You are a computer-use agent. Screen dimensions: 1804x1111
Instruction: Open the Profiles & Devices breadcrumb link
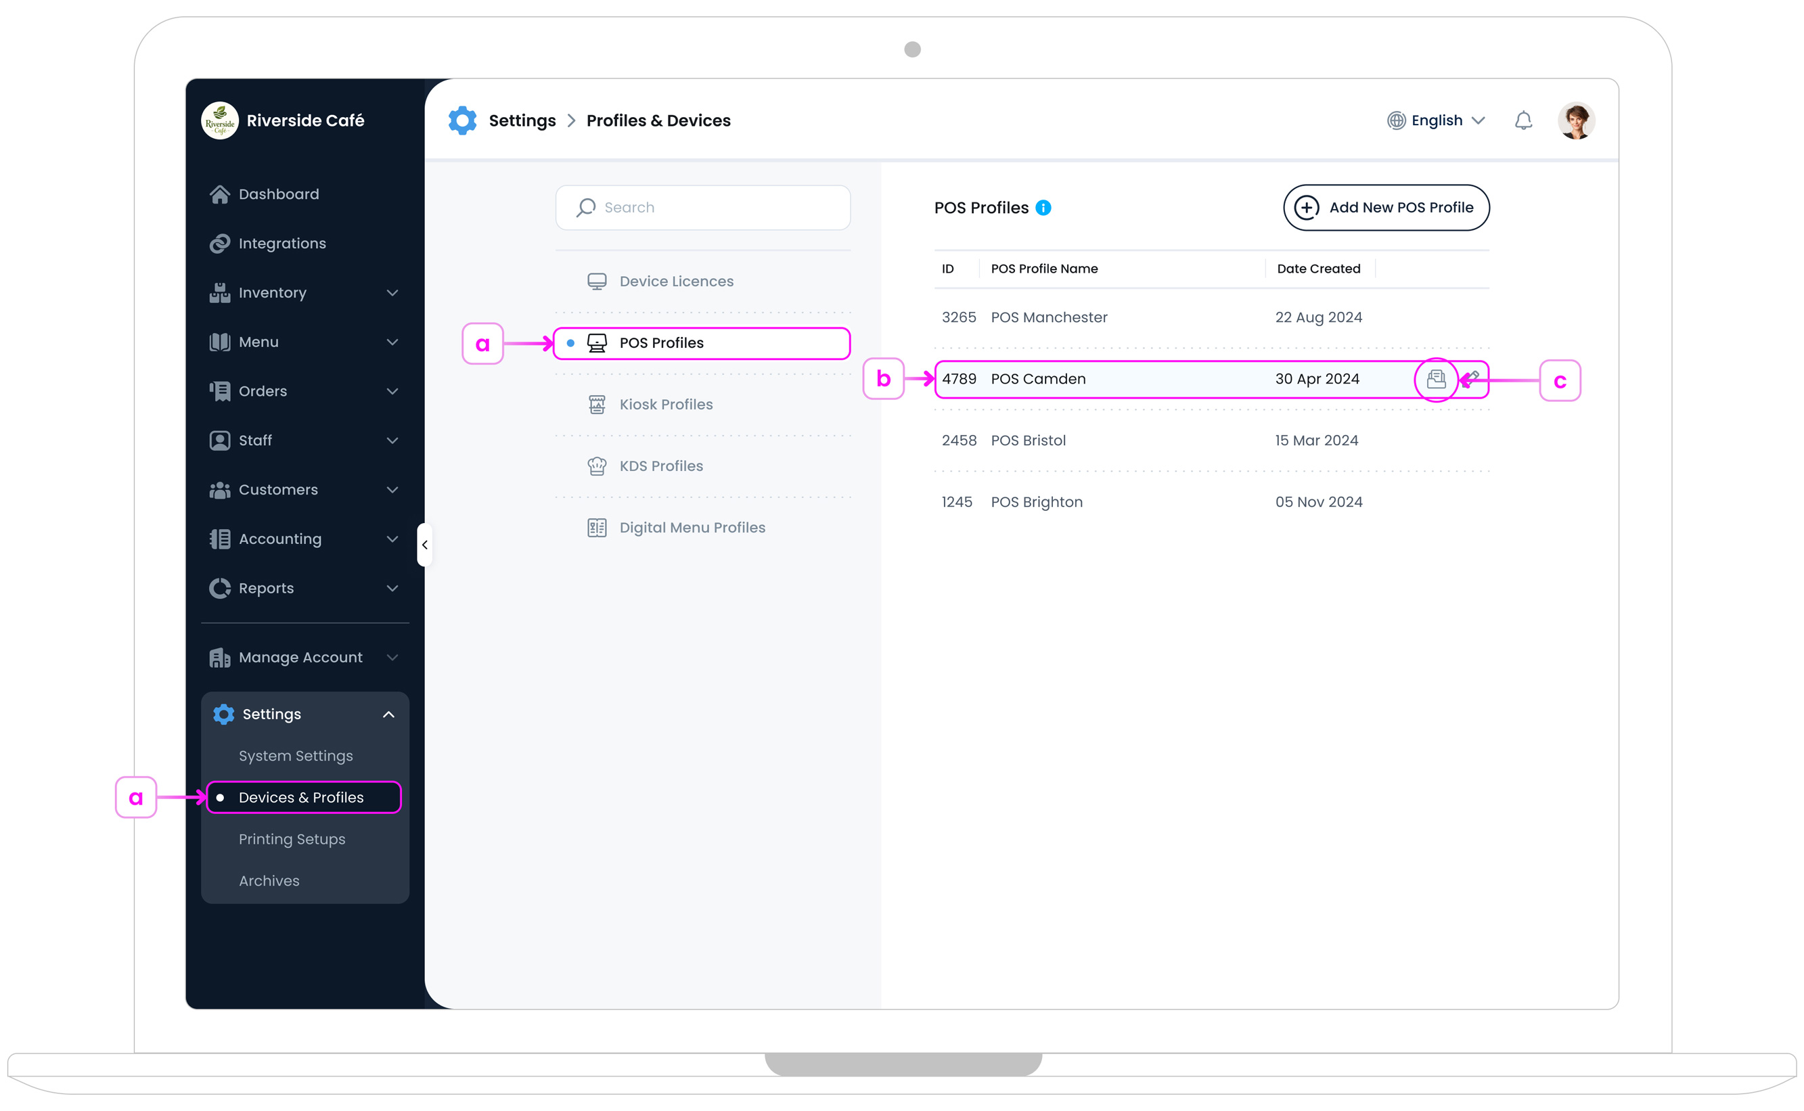tap(658, 120)
